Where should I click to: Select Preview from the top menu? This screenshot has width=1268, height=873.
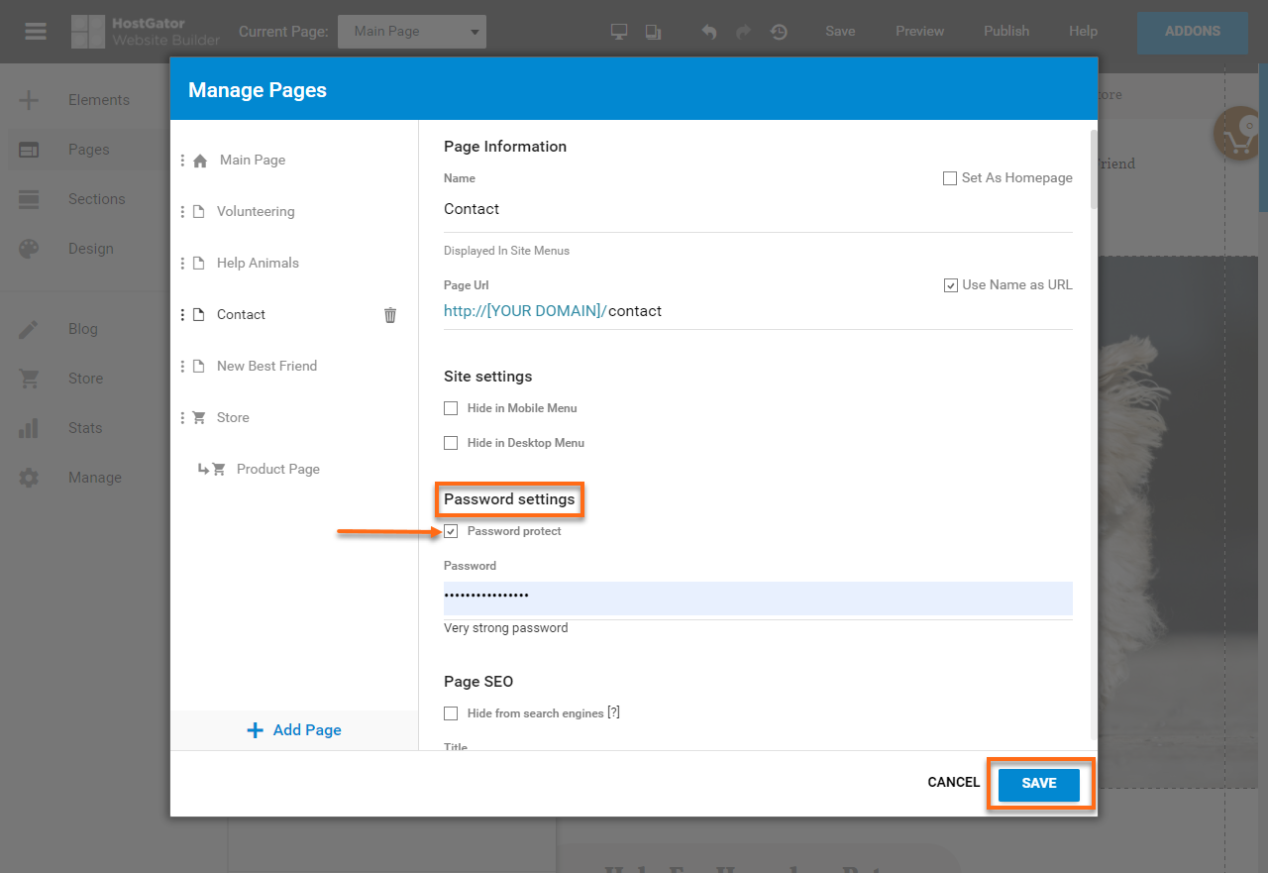(918, 31)
